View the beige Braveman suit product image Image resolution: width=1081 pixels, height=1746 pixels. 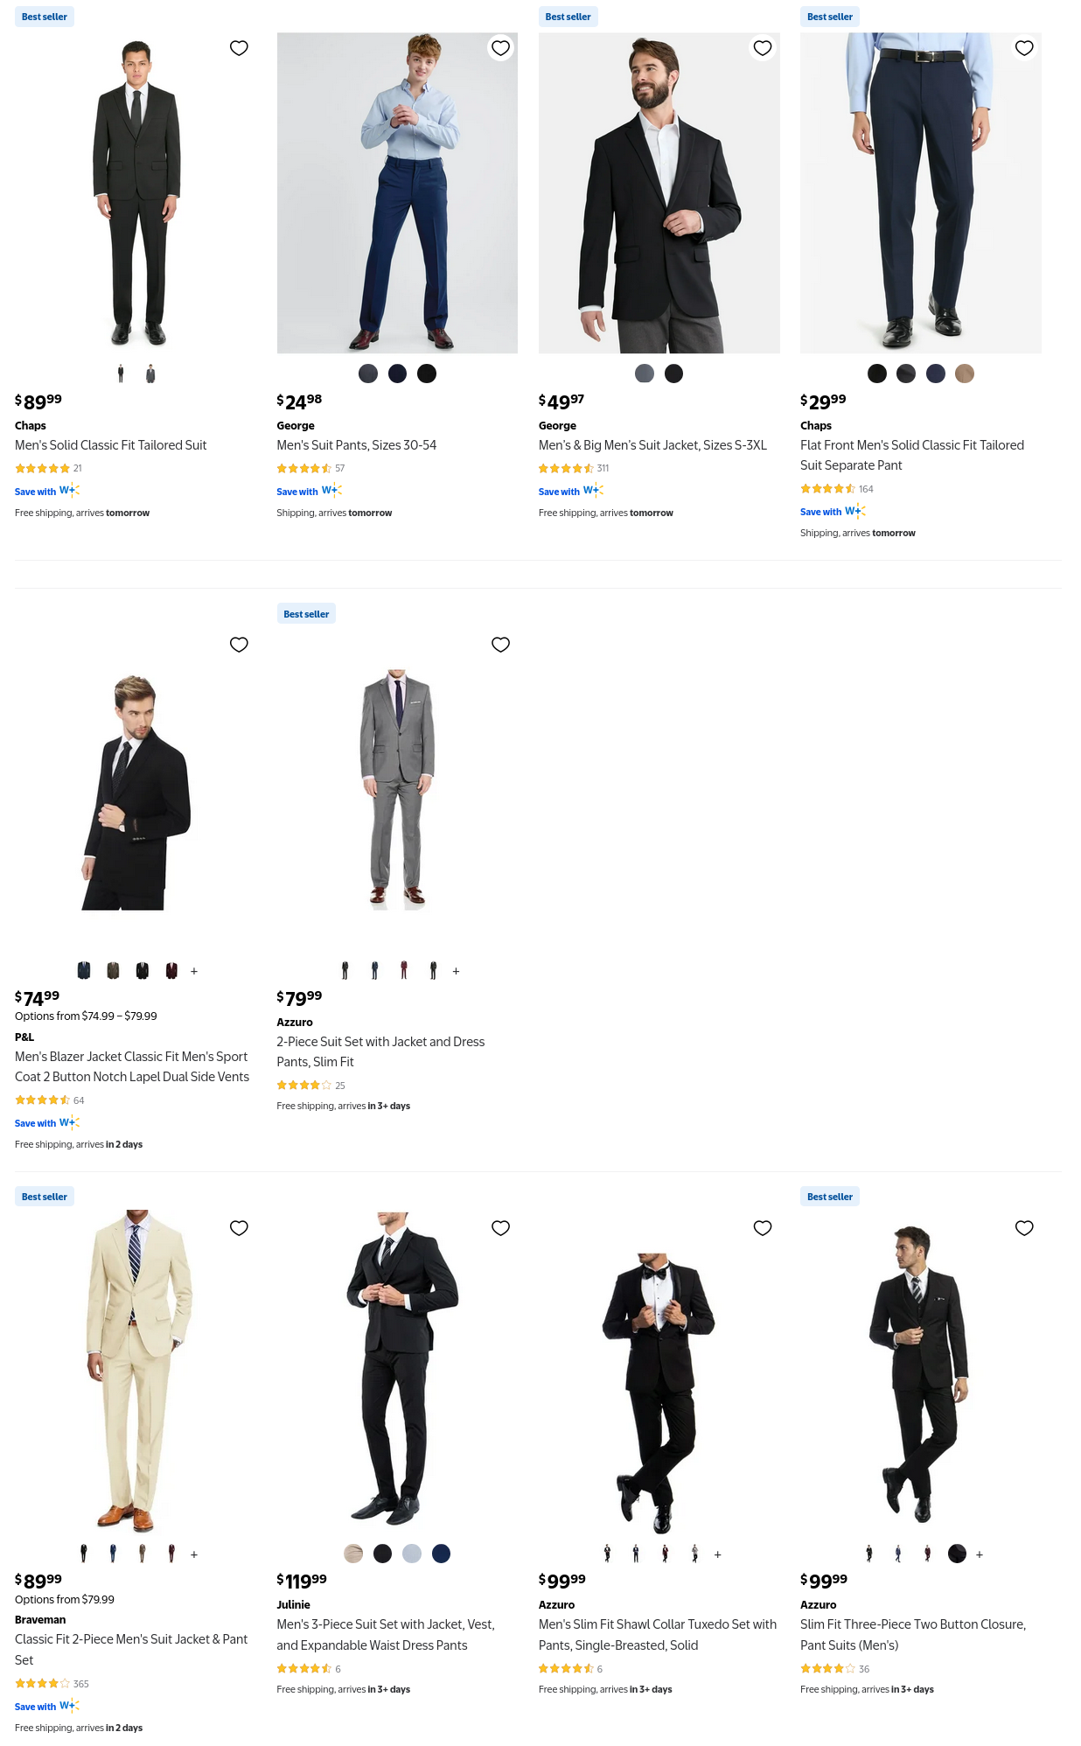pyautogui.click(x=135, y=1371)
